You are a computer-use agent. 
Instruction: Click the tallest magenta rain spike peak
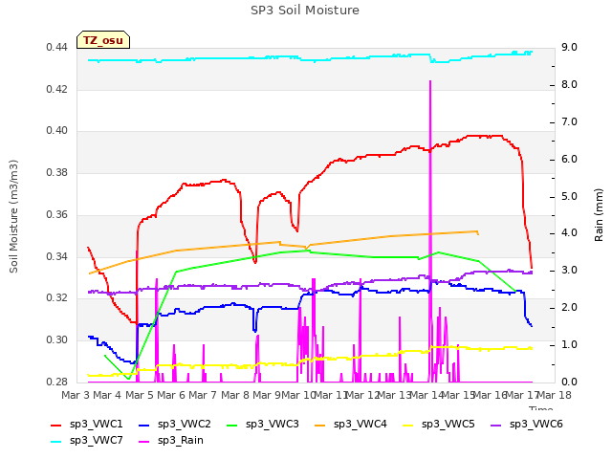(430, 81)
